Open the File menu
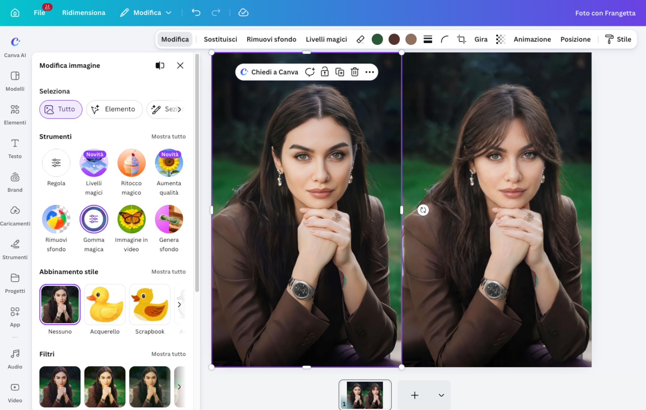646x410 pixels. click(39, 13)
